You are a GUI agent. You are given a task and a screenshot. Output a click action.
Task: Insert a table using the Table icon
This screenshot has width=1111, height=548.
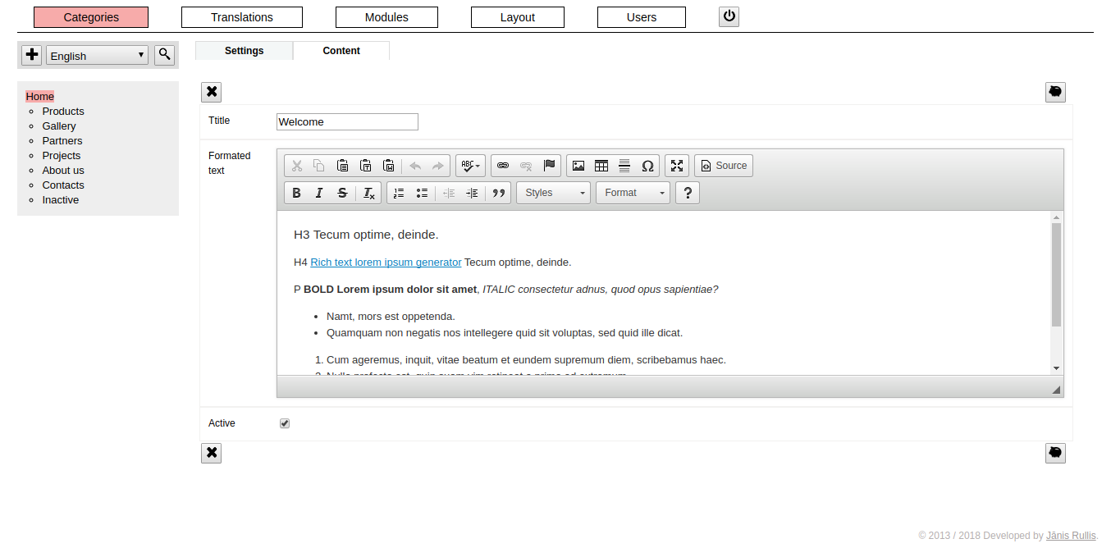coord(601,166)
